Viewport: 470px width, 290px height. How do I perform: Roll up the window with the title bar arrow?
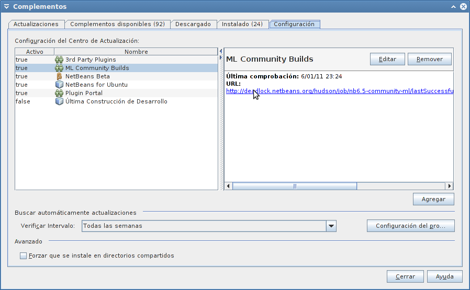point(454,7)
